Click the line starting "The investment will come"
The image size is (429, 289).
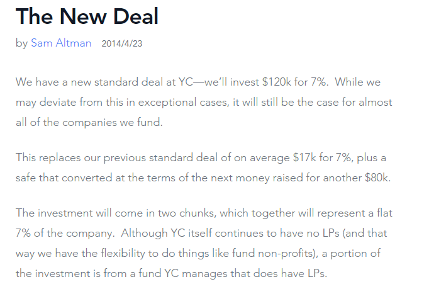[x=204, y=213]
